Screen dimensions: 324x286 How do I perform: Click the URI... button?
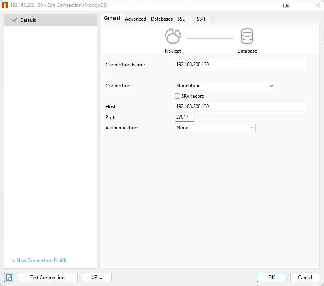(97, 278)
